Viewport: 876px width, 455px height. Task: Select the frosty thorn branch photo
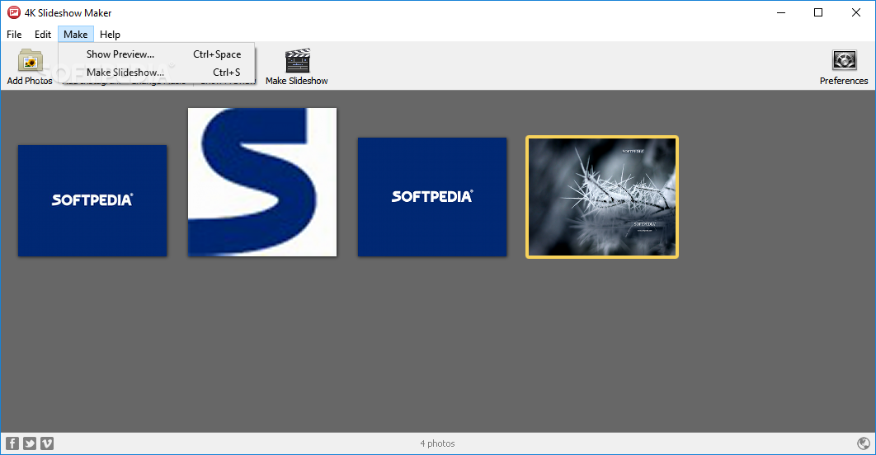[x=601, y=197]
